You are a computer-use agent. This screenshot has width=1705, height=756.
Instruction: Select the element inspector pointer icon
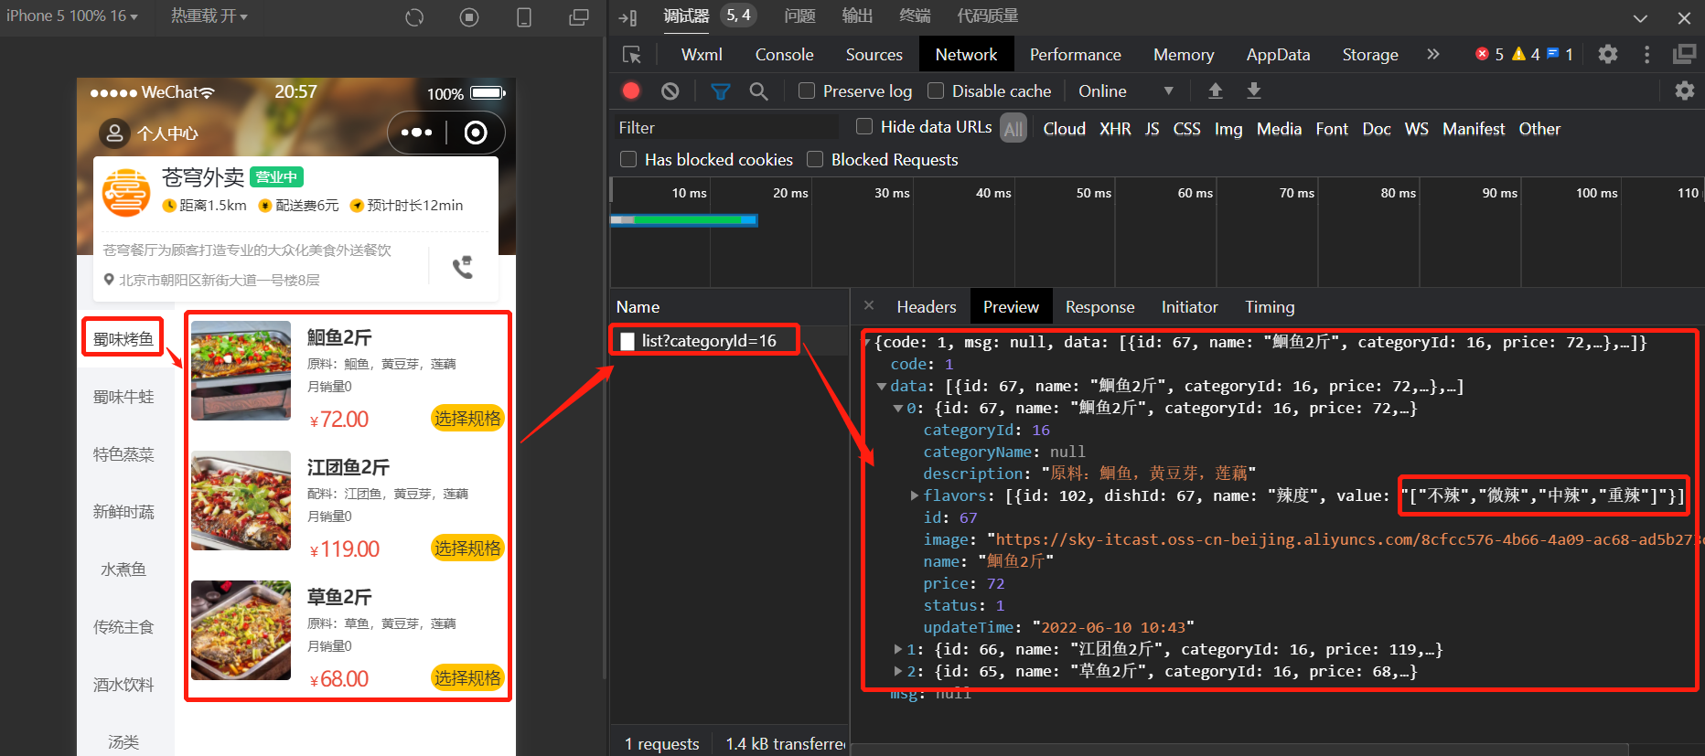(x=632, y=55)
